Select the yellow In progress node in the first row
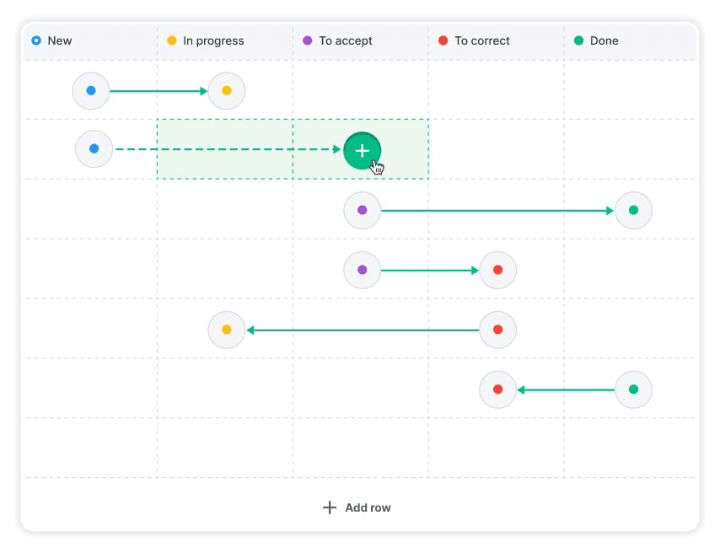The width and height of the screenshot is (720, 553). [226, 91]
